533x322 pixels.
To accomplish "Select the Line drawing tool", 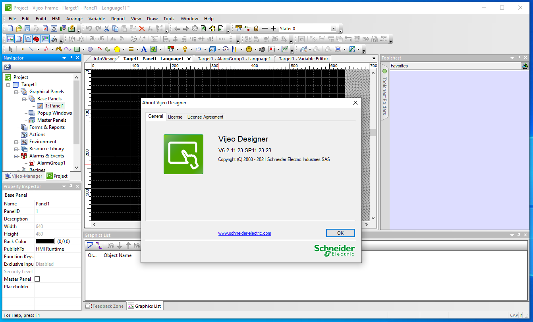I will [31, 49].
